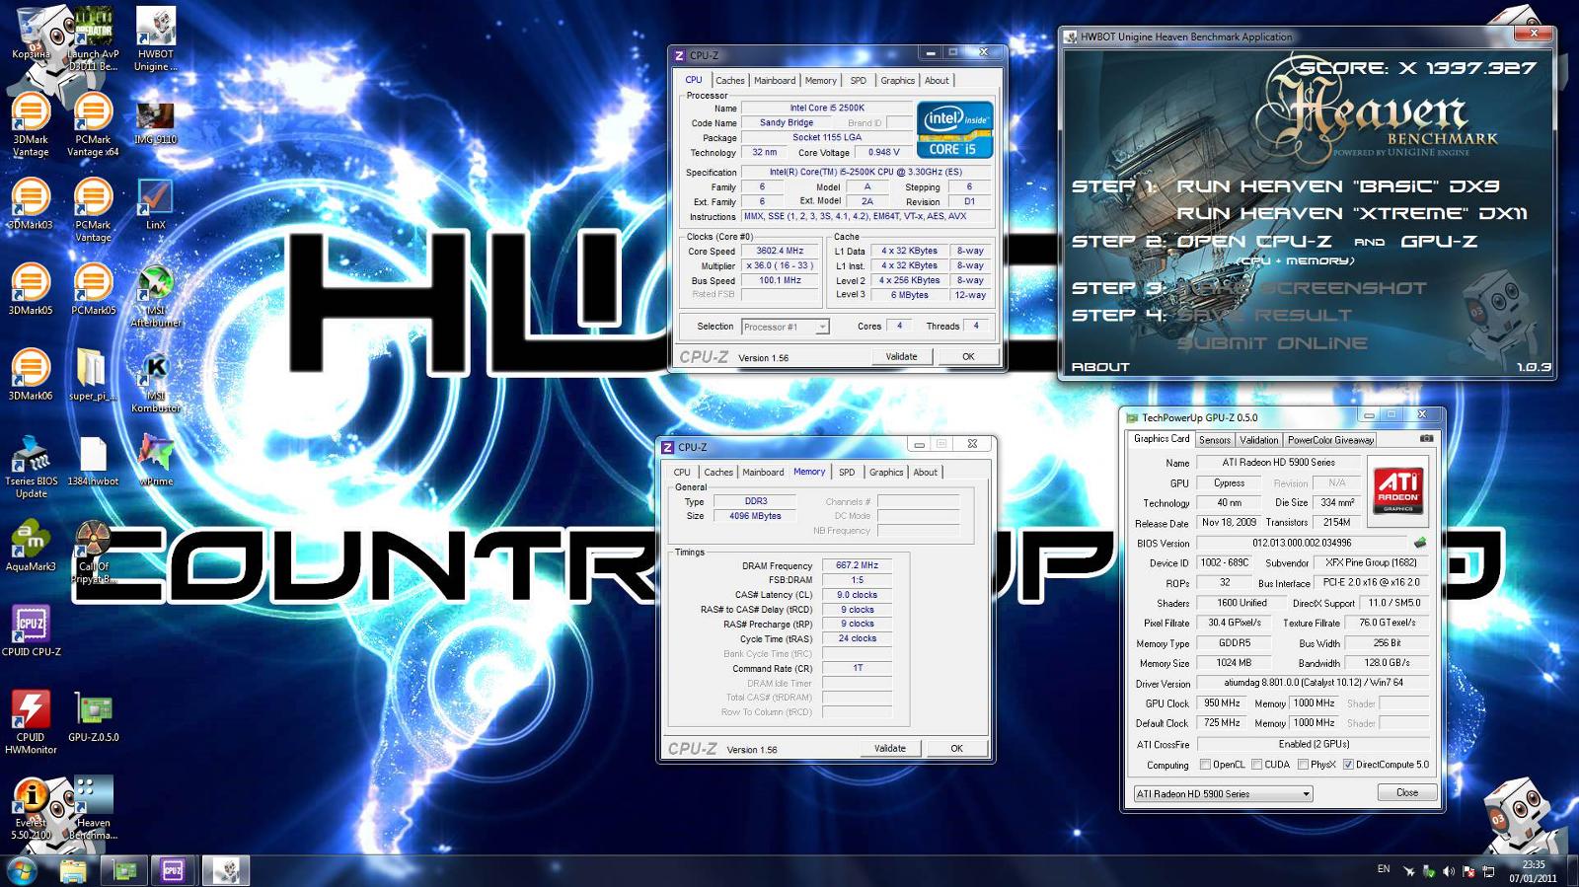This screenshot has height=887, width=1579.
Task: Open Graphics tab in lower CPU-Z window
Action: tap(886, 473)
